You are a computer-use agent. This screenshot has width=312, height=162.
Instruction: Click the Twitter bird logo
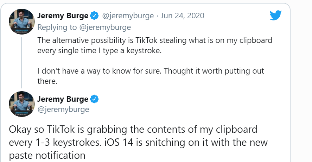(275, 15)
